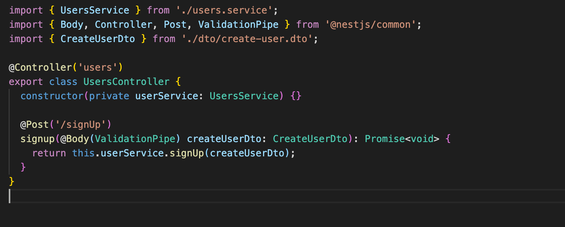
Task: Click ValidationPipe in the nestjs import line
Action: tap(238, 24)
